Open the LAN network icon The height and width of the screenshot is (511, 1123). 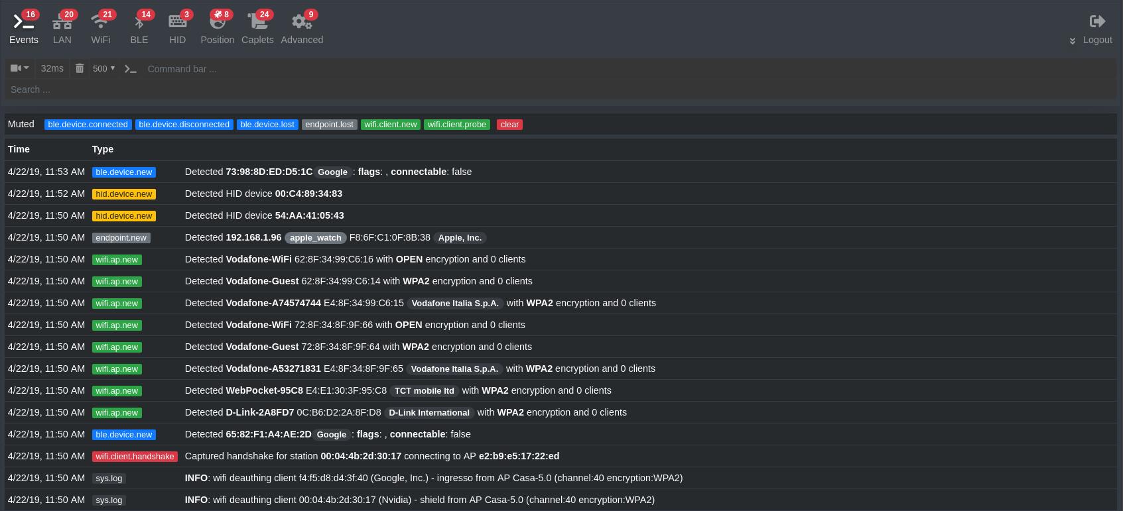[62, 22]
